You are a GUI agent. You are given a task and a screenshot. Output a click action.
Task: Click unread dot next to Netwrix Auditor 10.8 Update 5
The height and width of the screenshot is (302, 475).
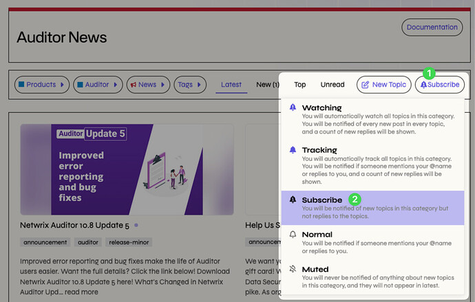[x=136, y=225]
